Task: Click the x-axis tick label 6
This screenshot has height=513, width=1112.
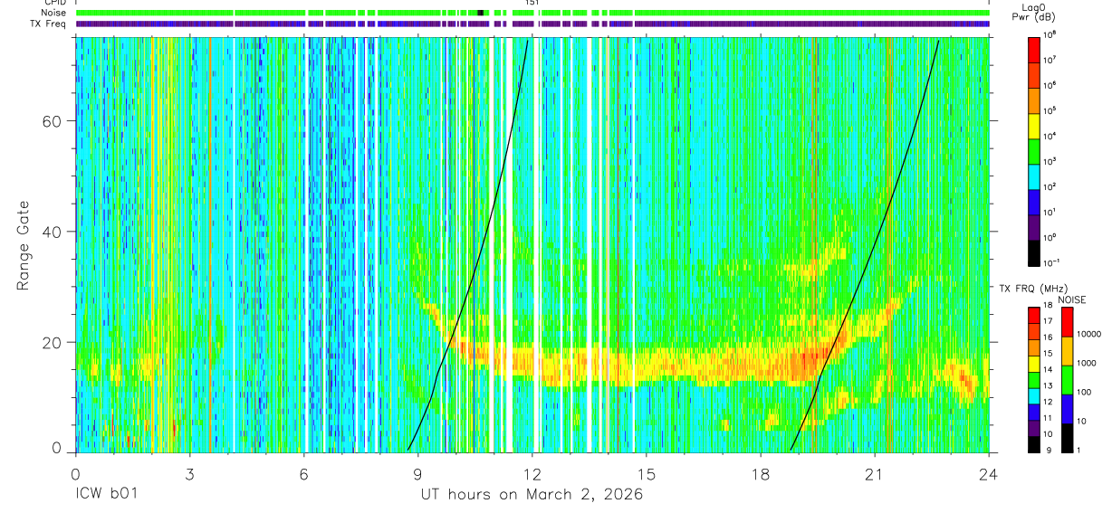Action: [x=303, y=474]
